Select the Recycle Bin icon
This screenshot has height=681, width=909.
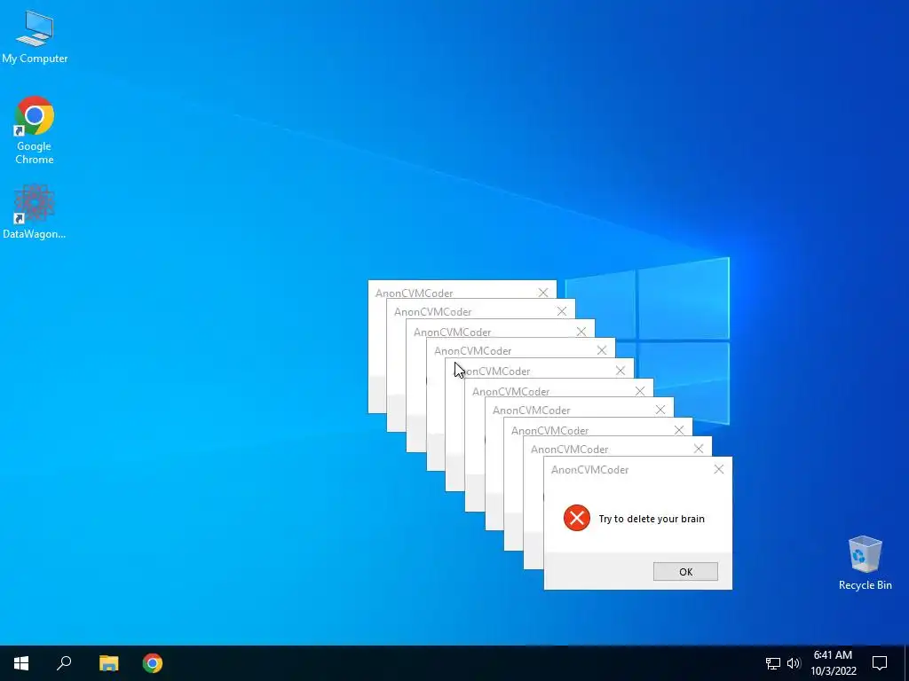click(x=865, y=563)
